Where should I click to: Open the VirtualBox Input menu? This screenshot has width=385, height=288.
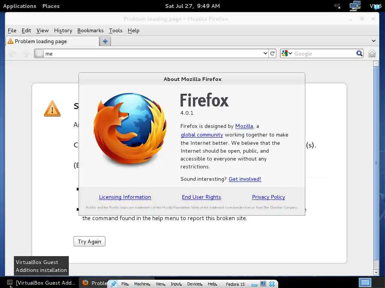pyautogui.click(x=176, y=284)
